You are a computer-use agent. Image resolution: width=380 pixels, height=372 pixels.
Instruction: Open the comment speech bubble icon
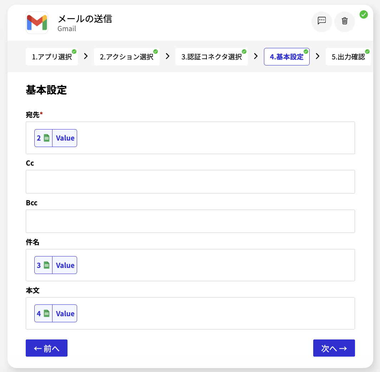(x=321, y=21)
